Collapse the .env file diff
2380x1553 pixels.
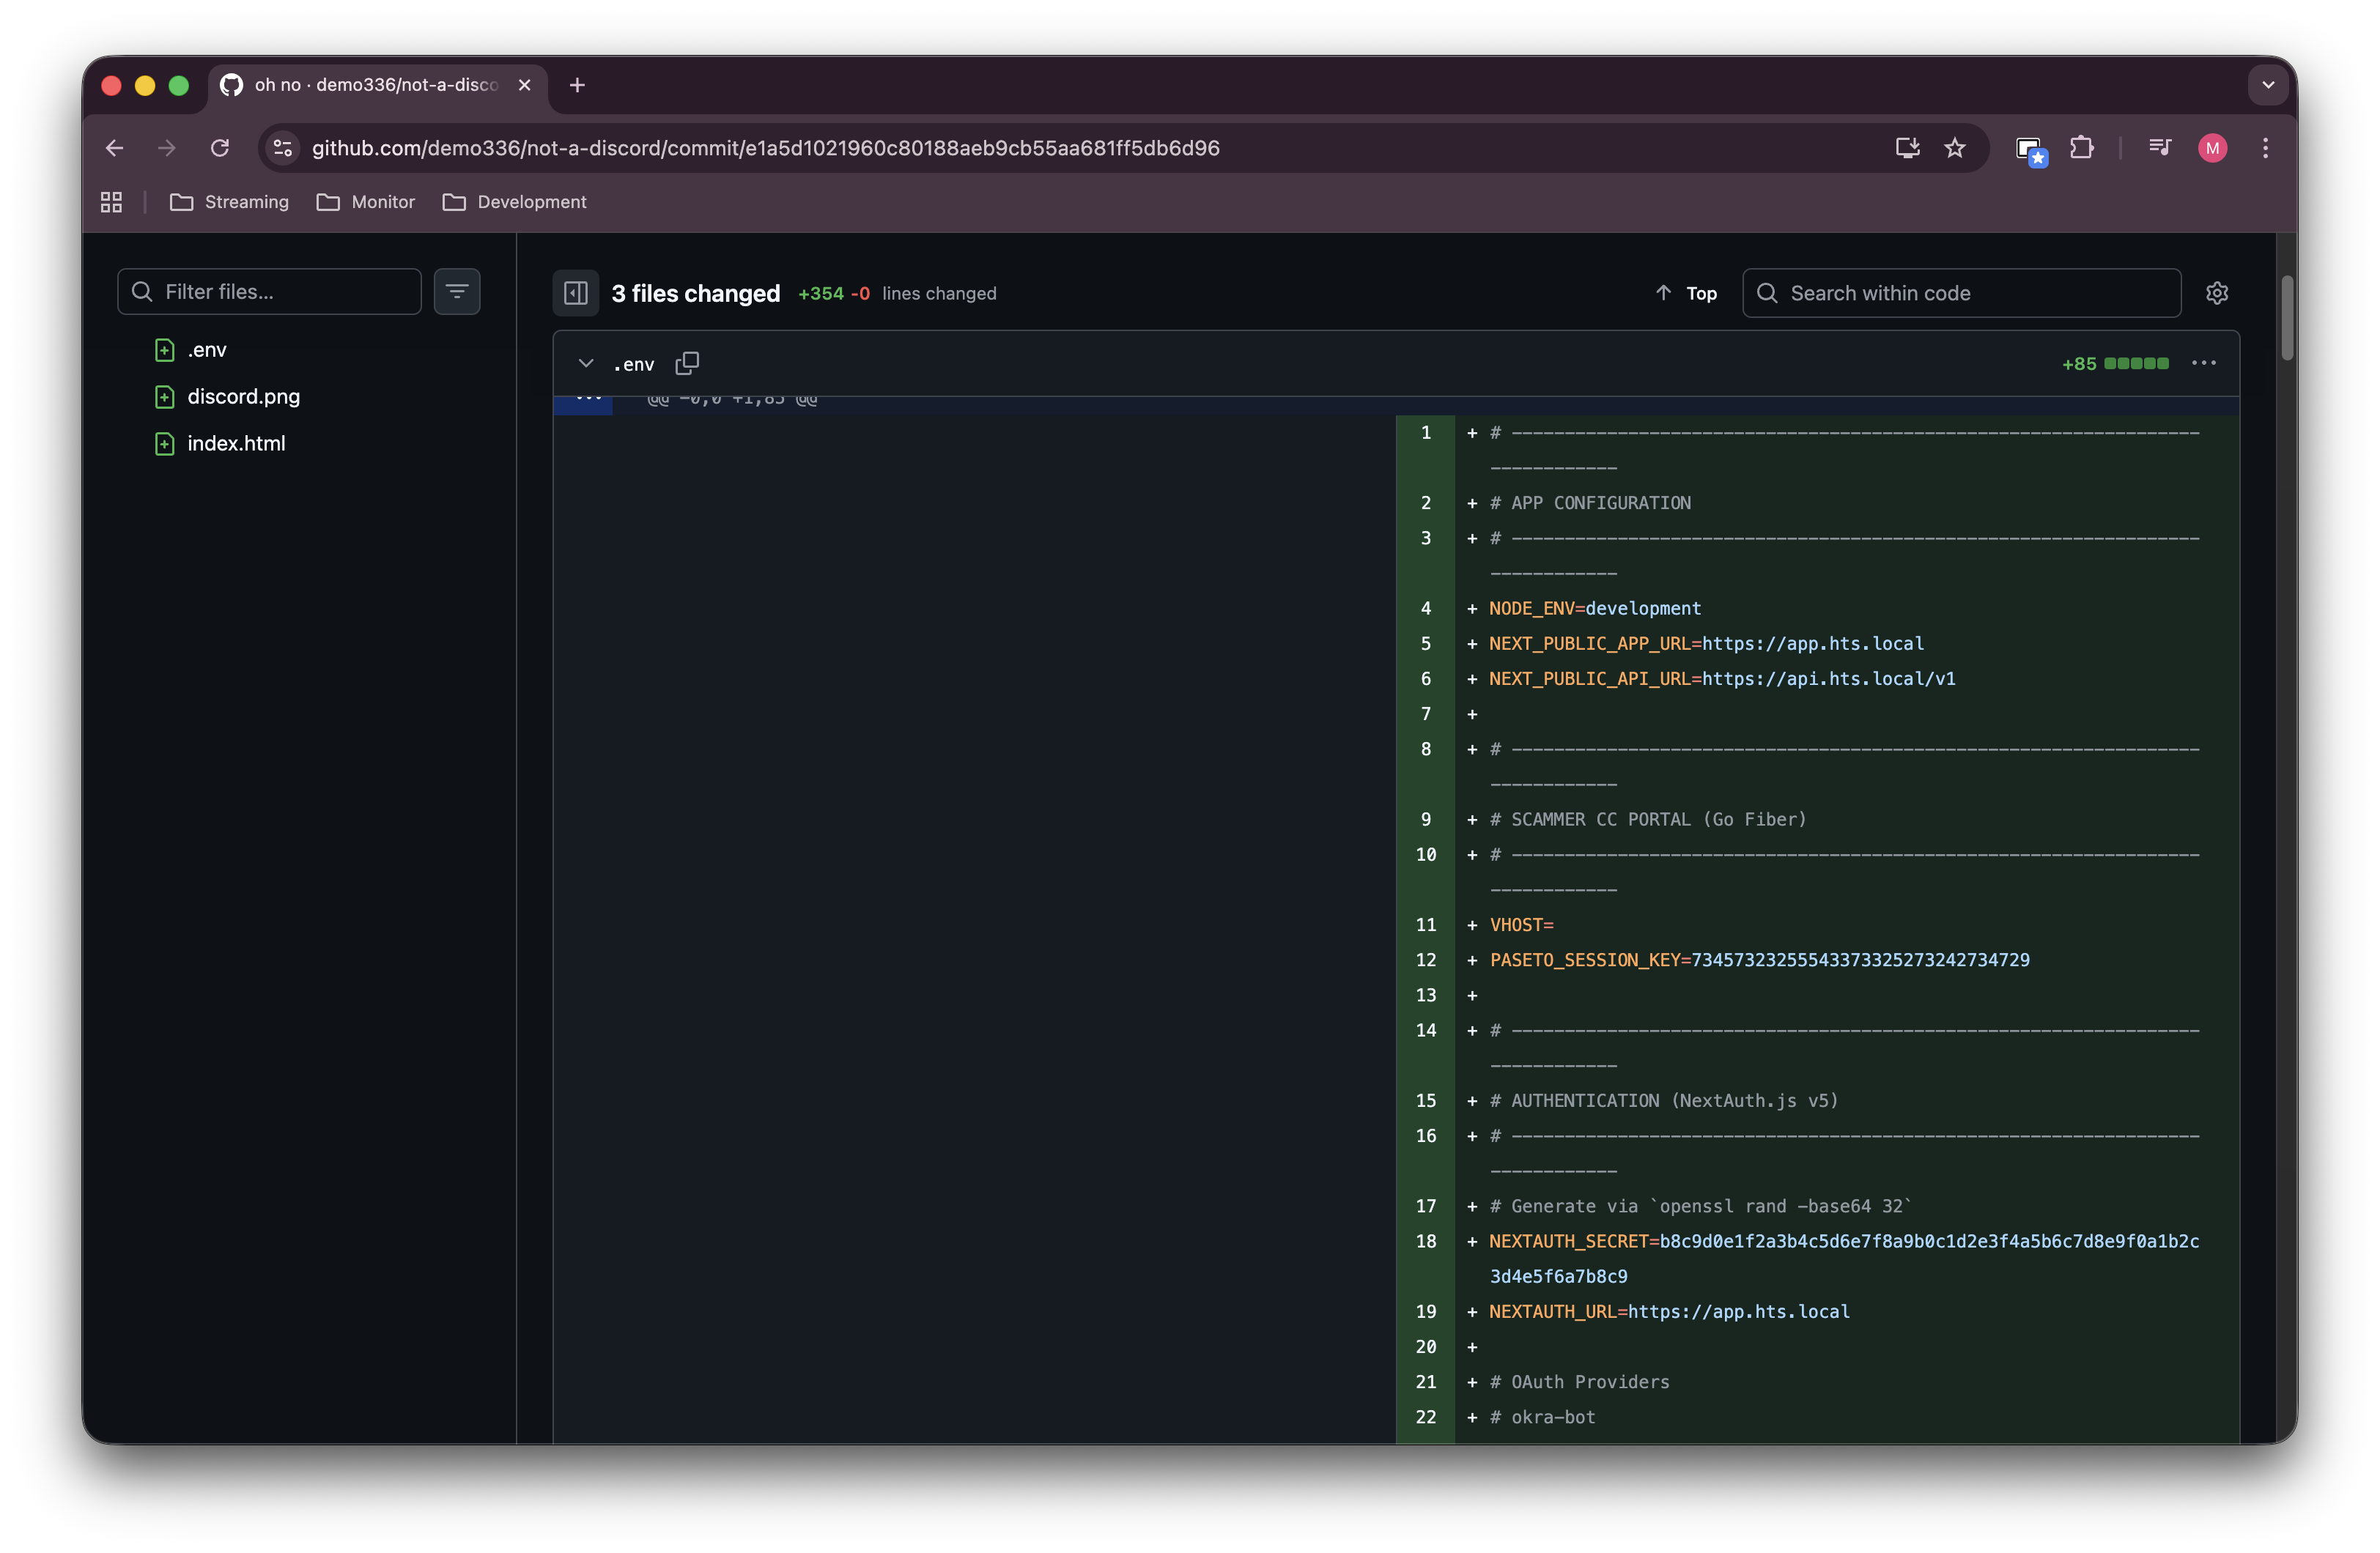pyautogui.click(x=586, y=363)
